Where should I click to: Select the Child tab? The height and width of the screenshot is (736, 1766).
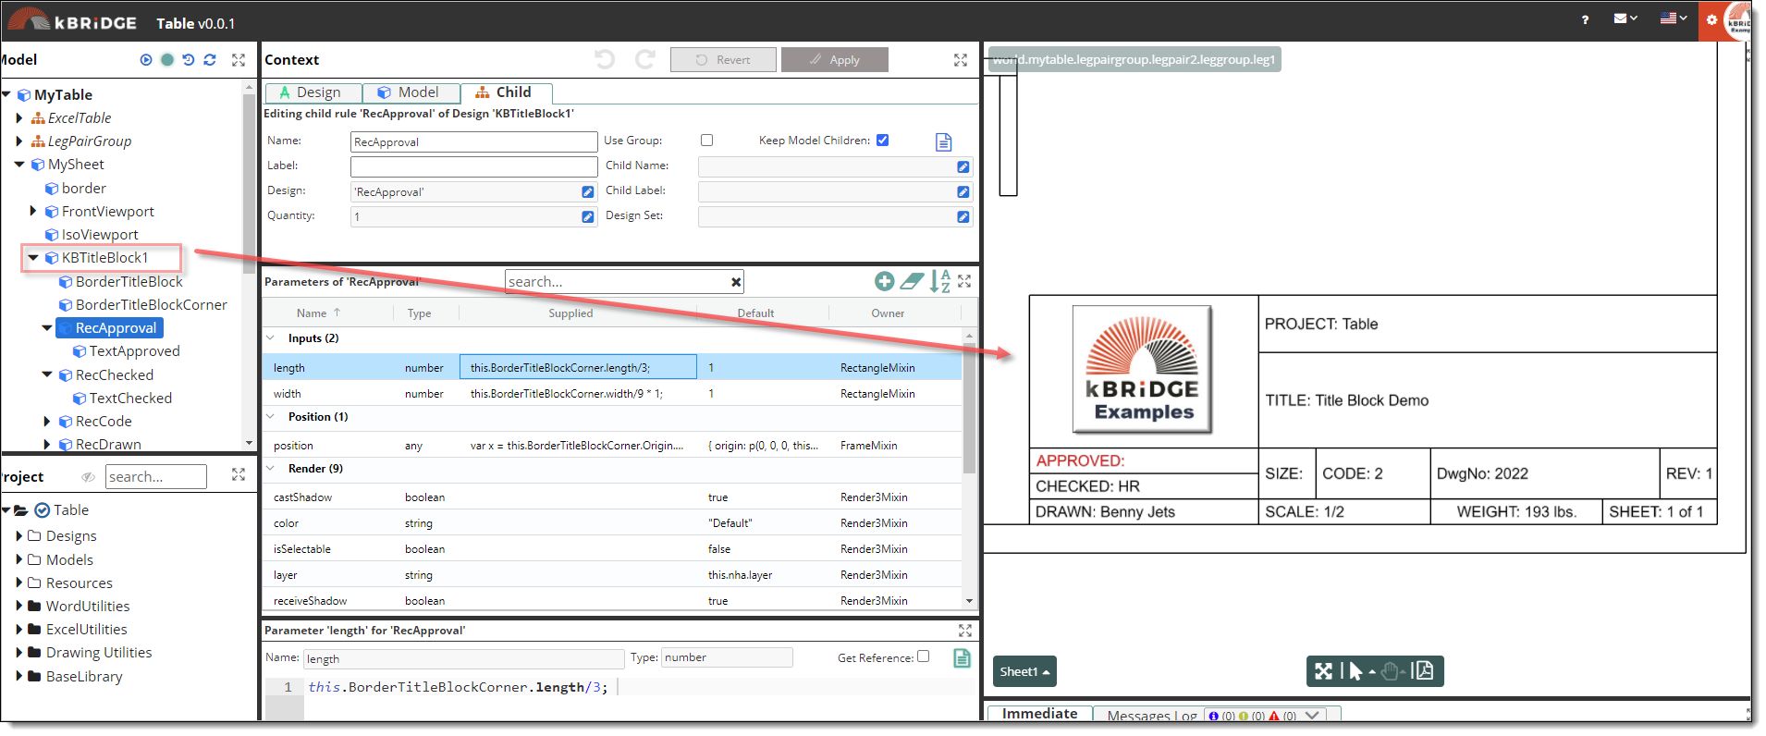[x=505, y=92]
